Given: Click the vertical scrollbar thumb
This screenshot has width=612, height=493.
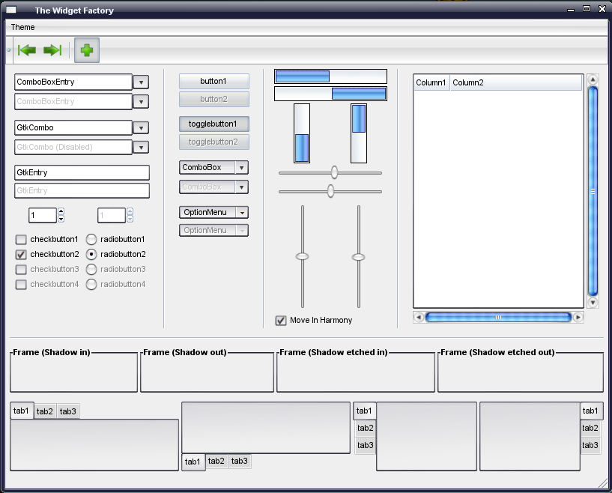Looking at the screenshot, I should [x=593, y=191].
